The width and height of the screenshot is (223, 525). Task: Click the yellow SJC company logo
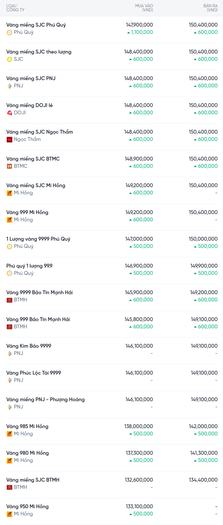[9, 59]
